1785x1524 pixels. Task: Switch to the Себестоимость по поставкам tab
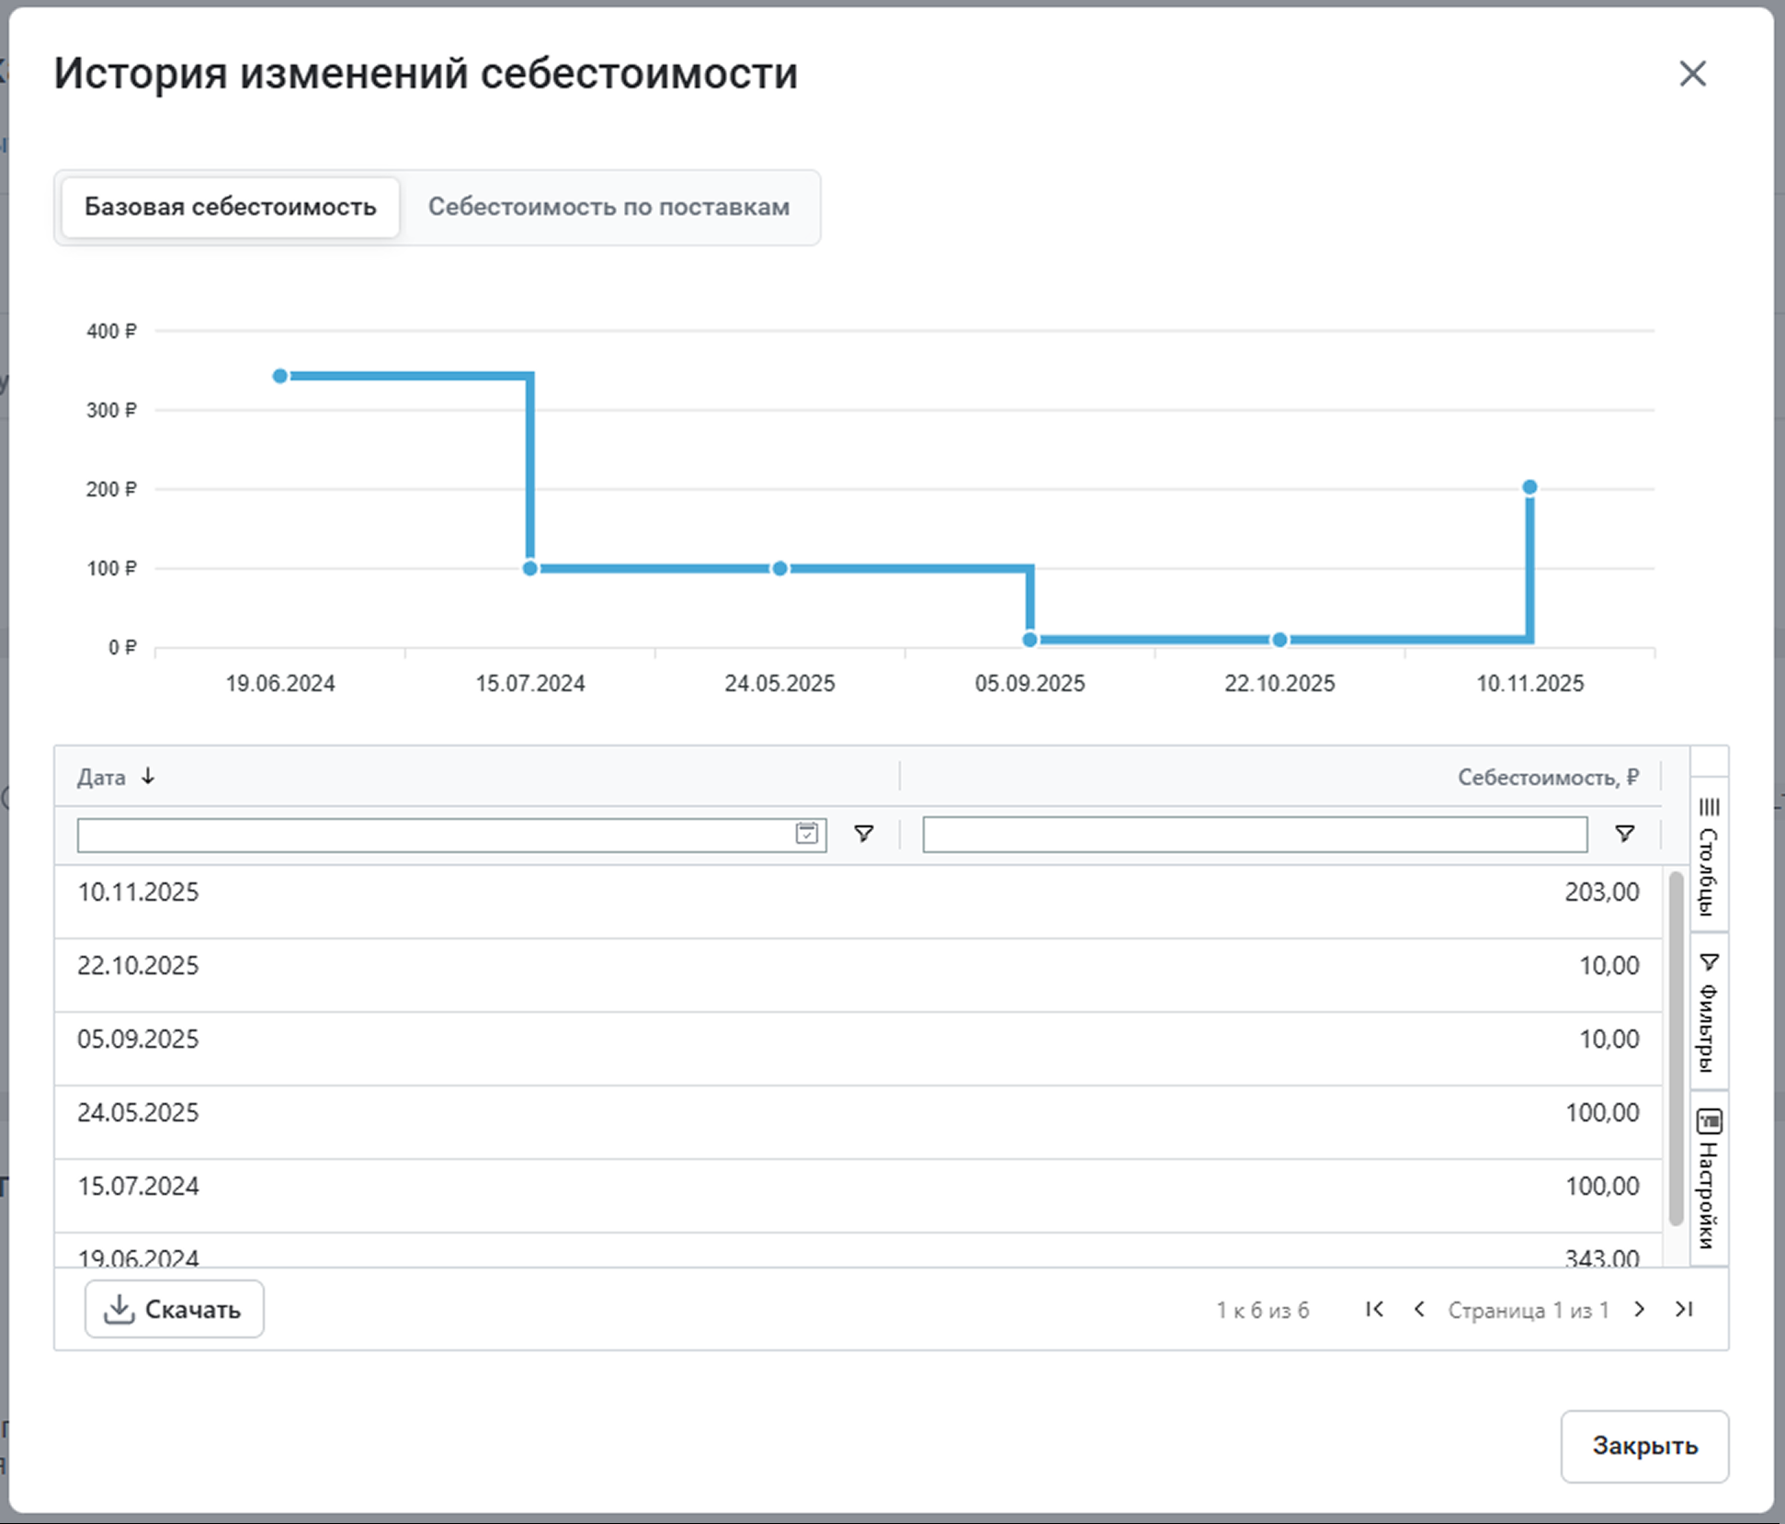(608, 207)
